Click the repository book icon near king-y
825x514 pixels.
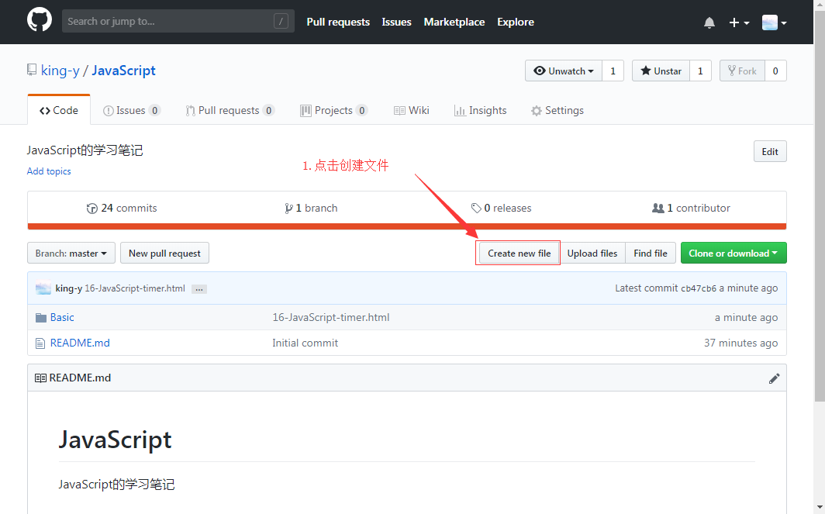coord(32,70)
